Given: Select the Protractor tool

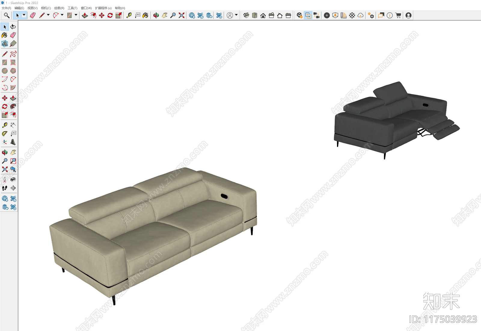Looking at the screenshot, I should [x=5, y=133].
